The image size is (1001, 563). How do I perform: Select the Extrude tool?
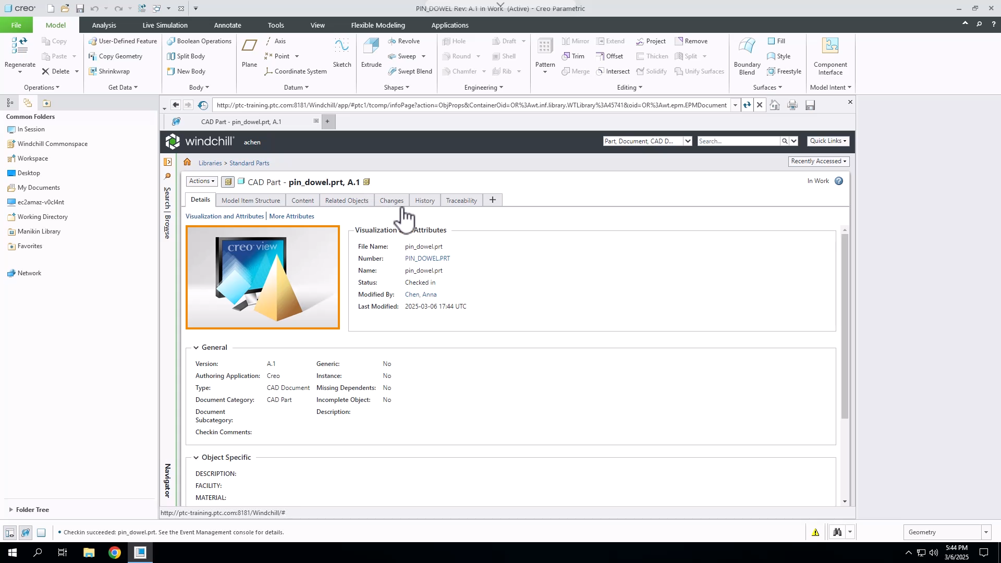371,55
